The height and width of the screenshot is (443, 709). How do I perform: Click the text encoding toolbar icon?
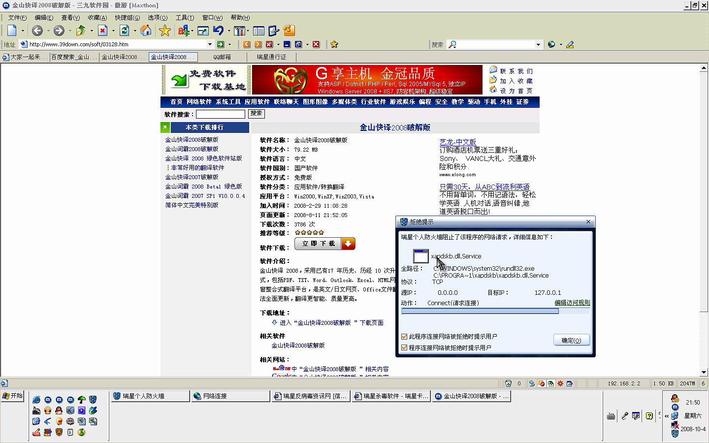[x=183, y=31]
